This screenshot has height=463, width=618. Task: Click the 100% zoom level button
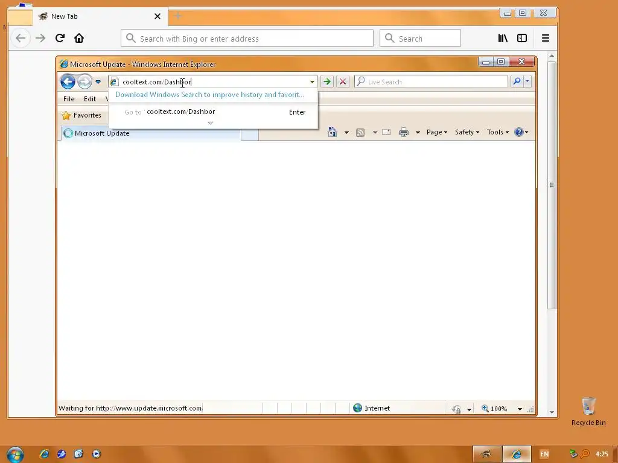[494, 409]
